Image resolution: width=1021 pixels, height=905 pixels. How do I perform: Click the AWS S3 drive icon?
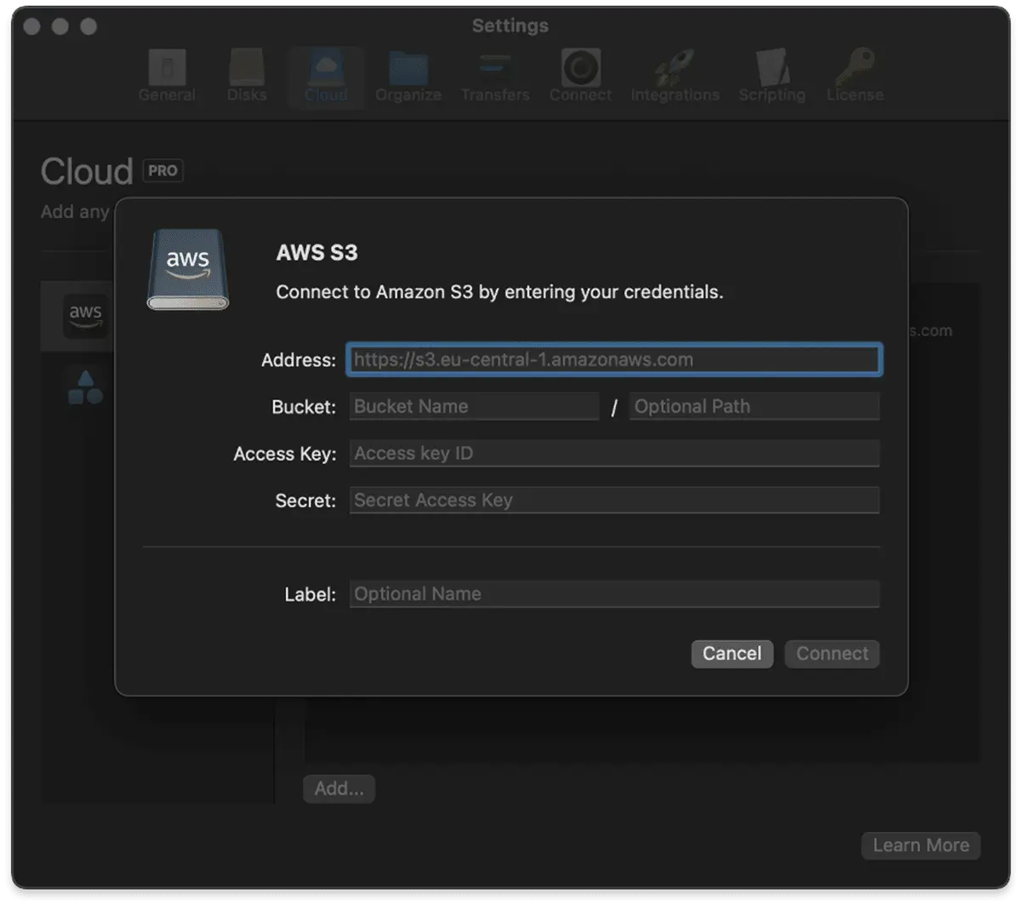pyautogui.click(x=187, y=269)
